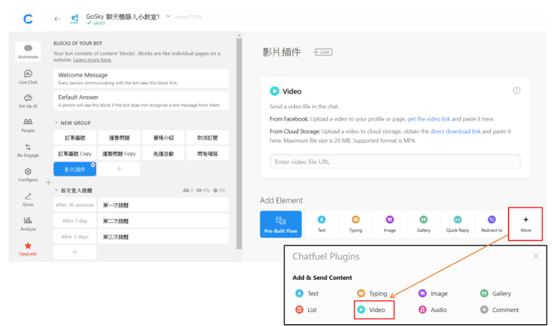Select the 賣場介紹 block
Viewport: 554px width, 326px height.
[x=164, y=138]
